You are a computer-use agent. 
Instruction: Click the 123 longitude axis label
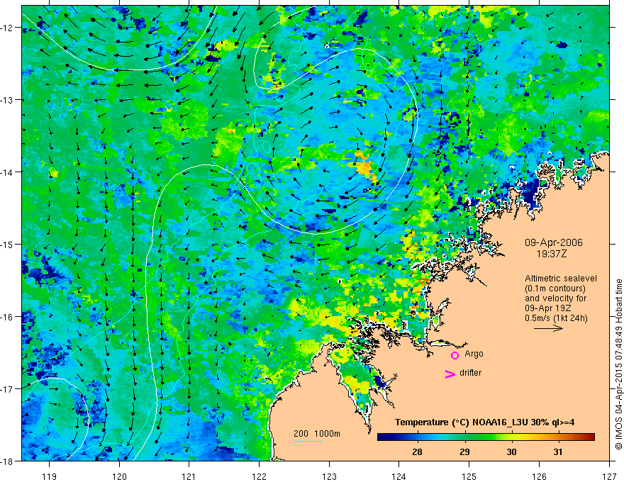[329, 476]
